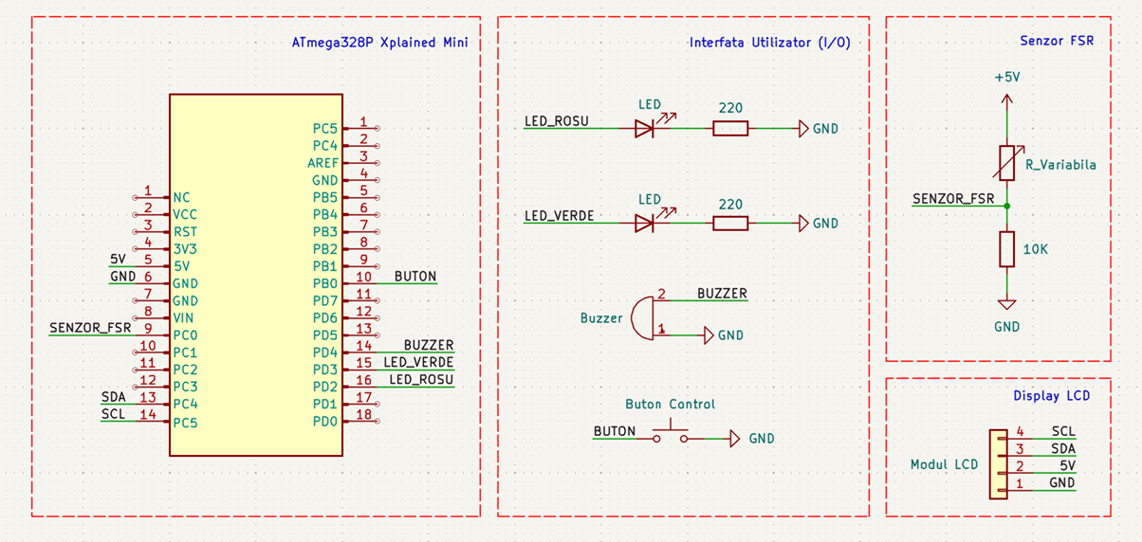Select the SCL label on LCD pin 4
The image size is (1142, 542).
pos(1063,431)
